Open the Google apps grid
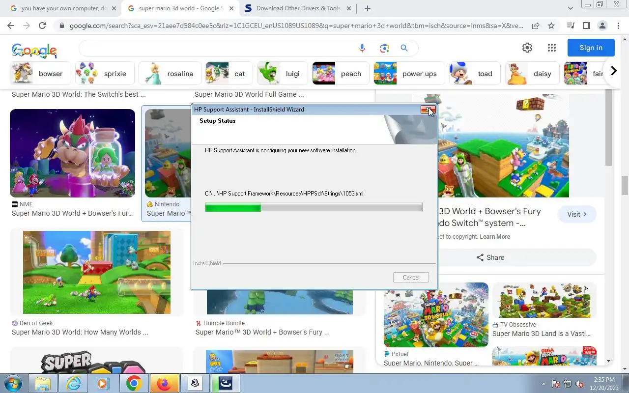Image resolution: width=629 pixels, height=393 pixels. pyautogui.click(x=552, y=48)
